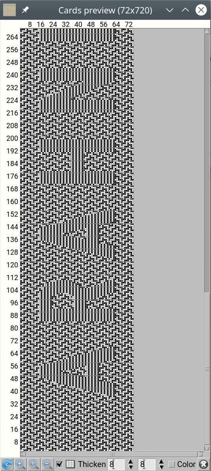Toggle the grid display checkbox
Screen dimensions: 211x471
pyautogui.click(x=59, y=464)
